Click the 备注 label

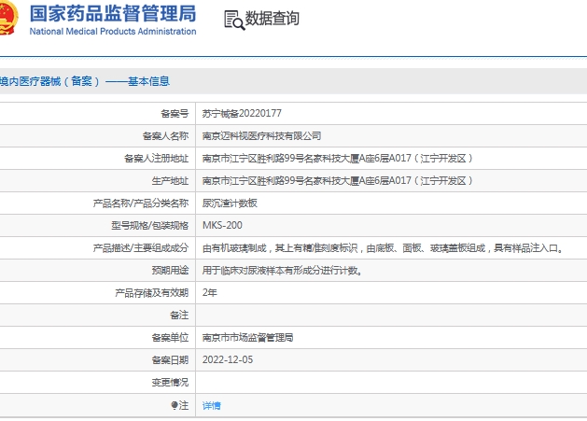[x=179, y=315]
